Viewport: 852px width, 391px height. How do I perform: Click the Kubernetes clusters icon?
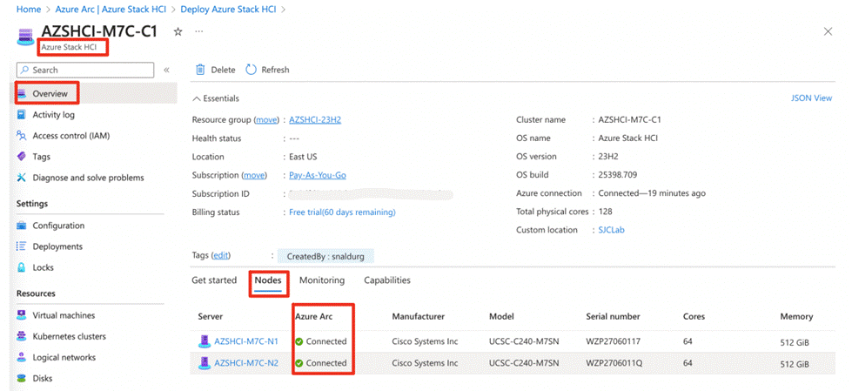[22, 336]
